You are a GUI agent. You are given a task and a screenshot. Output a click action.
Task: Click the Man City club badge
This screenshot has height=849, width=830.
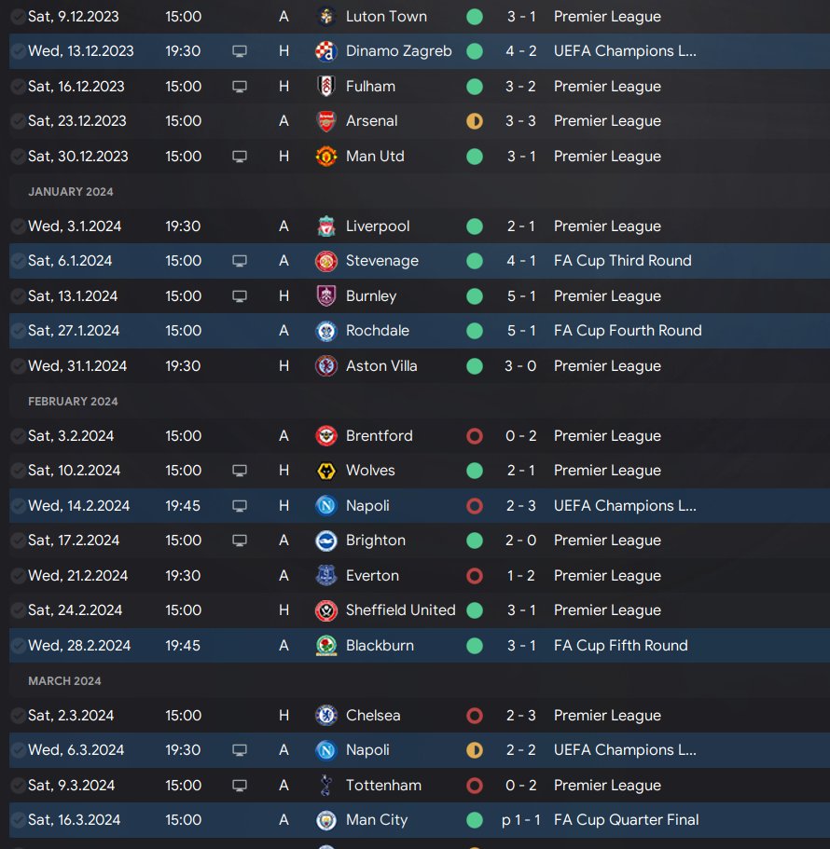pos(325,820)
